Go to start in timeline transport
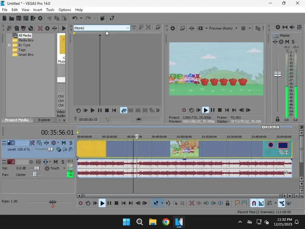 click(123, 203)
